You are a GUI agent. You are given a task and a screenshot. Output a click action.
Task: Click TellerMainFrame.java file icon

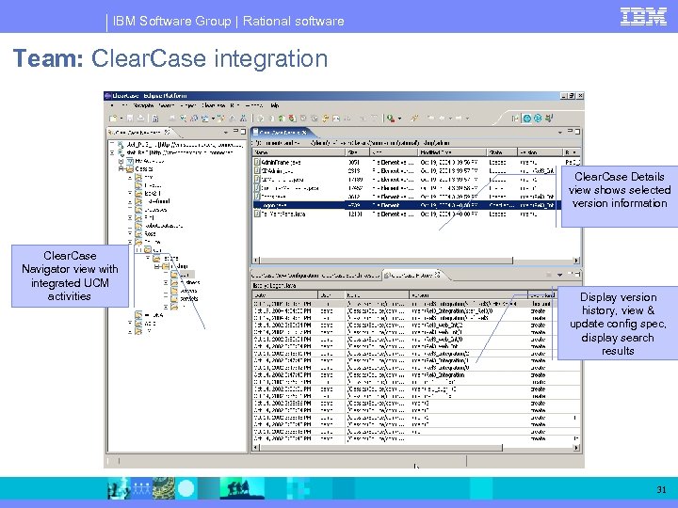tap(257, 214)
